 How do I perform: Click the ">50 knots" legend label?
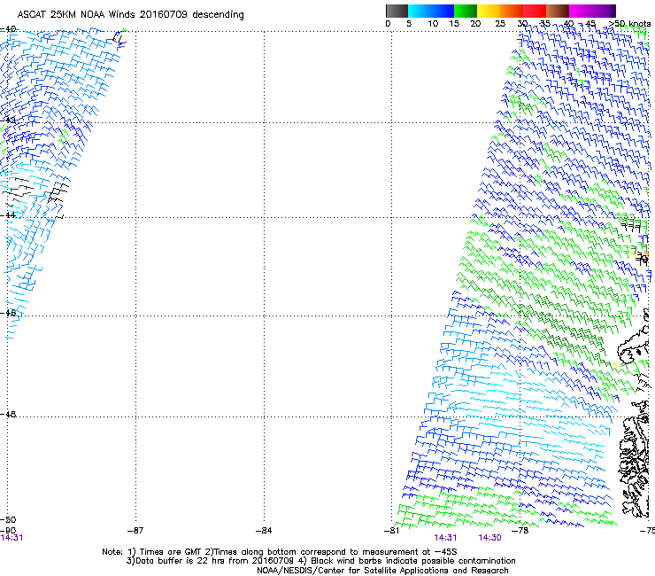point(629,24)
